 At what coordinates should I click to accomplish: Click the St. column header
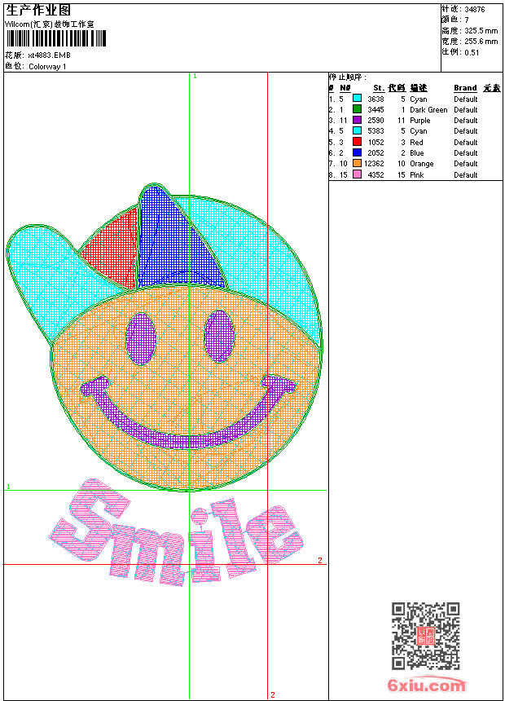[x=379, y=88]
